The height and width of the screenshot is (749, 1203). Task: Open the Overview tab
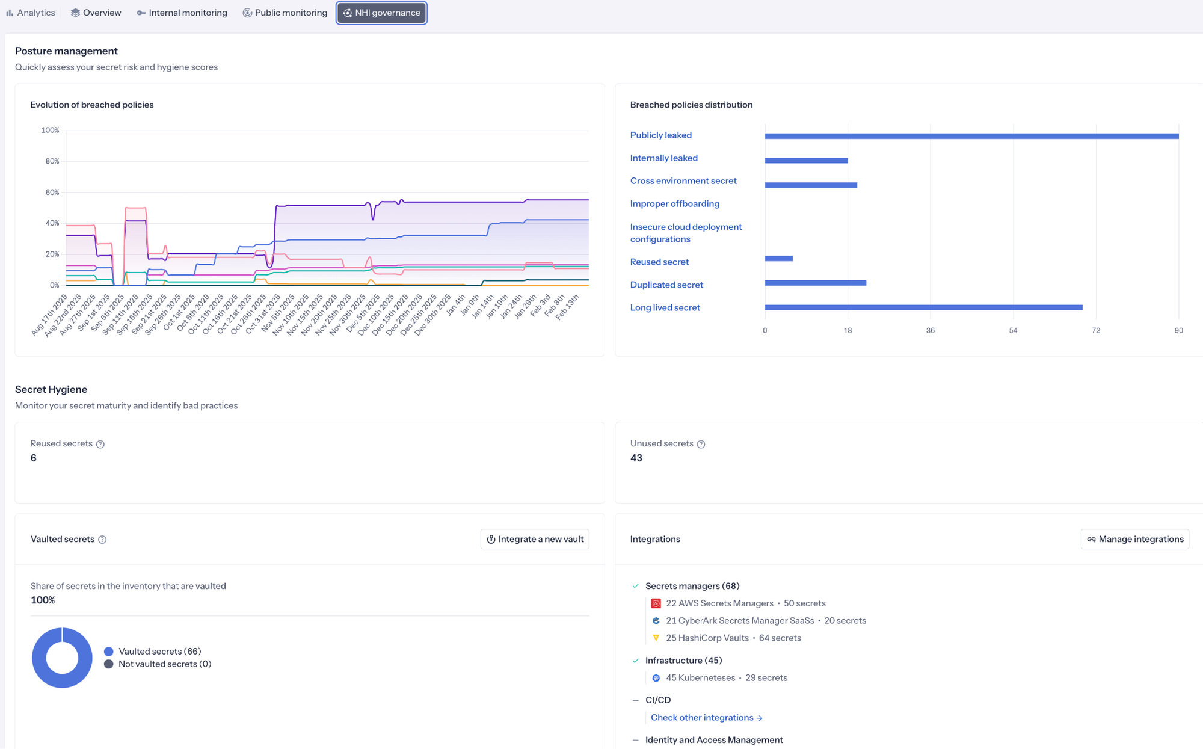tap(96, 13)
